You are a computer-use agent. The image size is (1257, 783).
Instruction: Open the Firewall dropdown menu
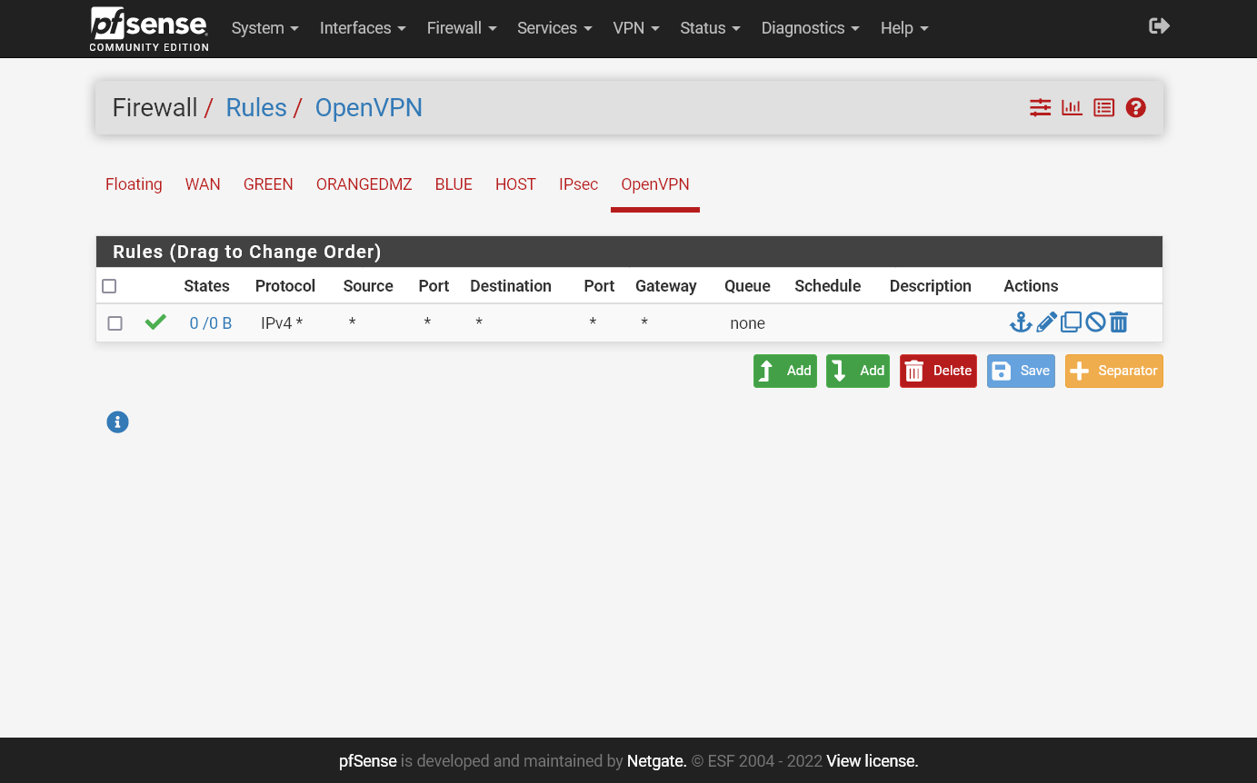pyautogui.click(x=462, y=28)
